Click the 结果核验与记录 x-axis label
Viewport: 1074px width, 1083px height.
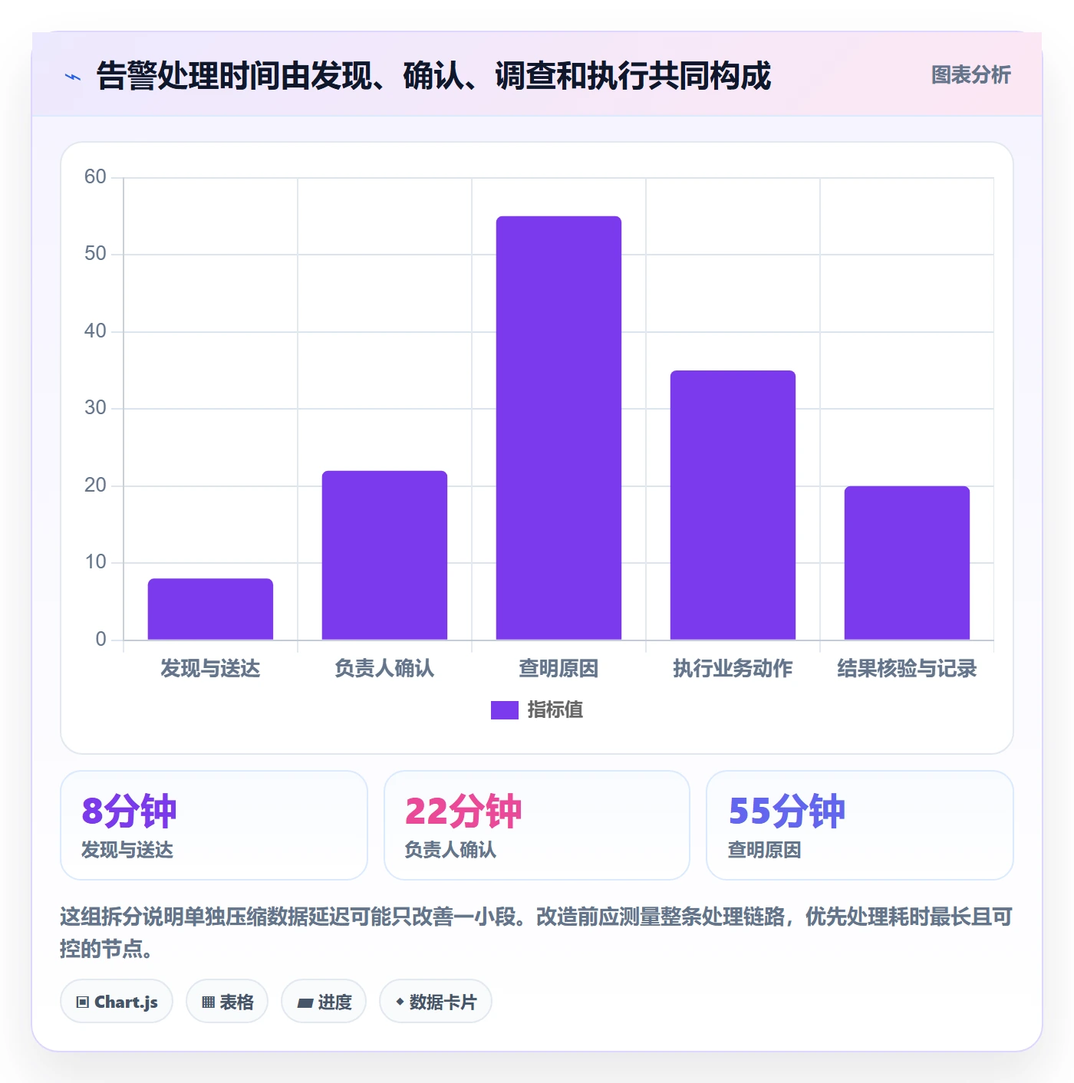907,669
